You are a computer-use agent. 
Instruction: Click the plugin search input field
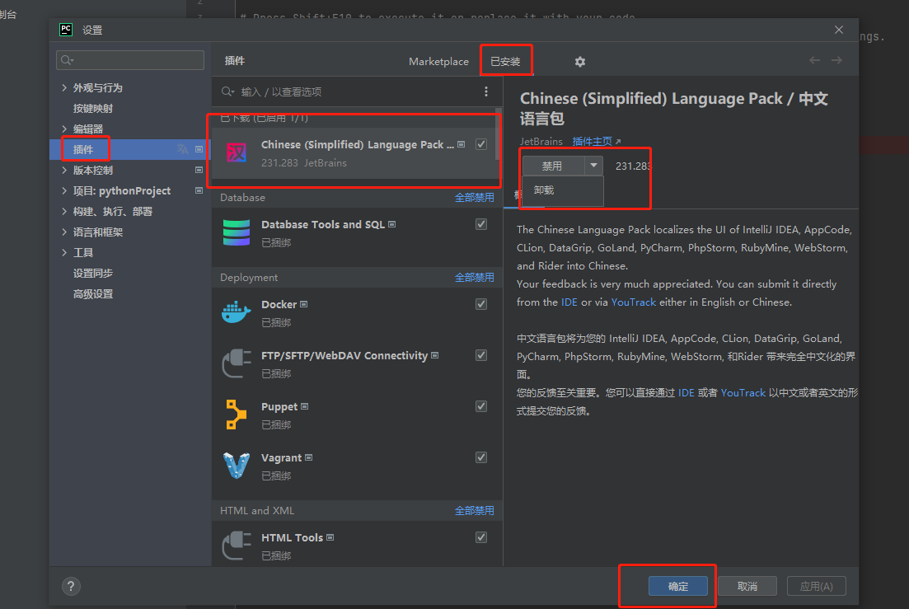coord(348,91)
